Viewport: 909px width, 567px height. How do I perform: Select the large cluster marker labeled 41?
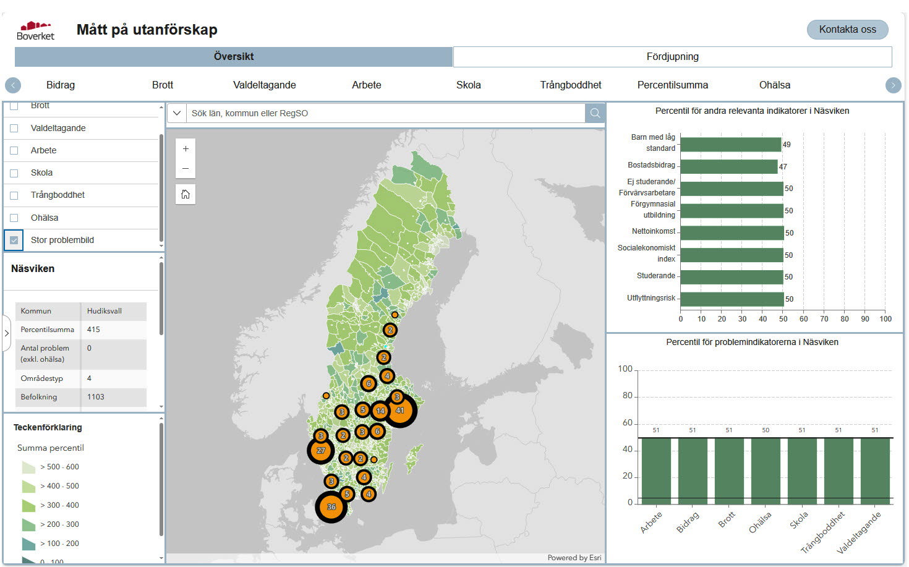400,409
